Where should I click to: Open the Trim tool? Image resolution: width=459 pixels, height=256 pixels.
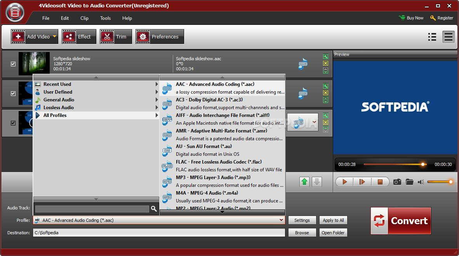pos(116,37)
